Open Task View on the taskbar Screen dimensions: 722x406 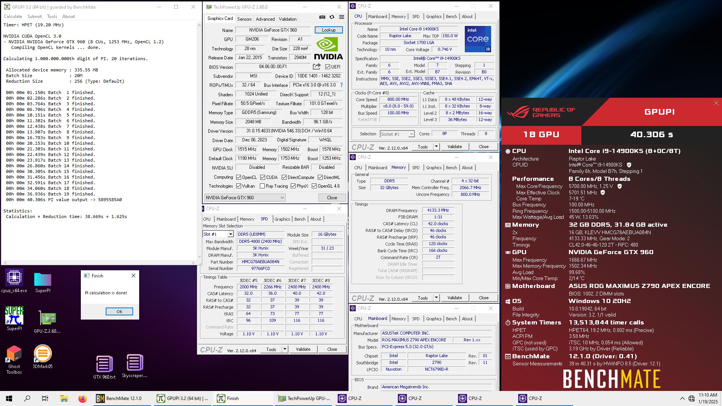pyautogui.click(x=45, y=398)
